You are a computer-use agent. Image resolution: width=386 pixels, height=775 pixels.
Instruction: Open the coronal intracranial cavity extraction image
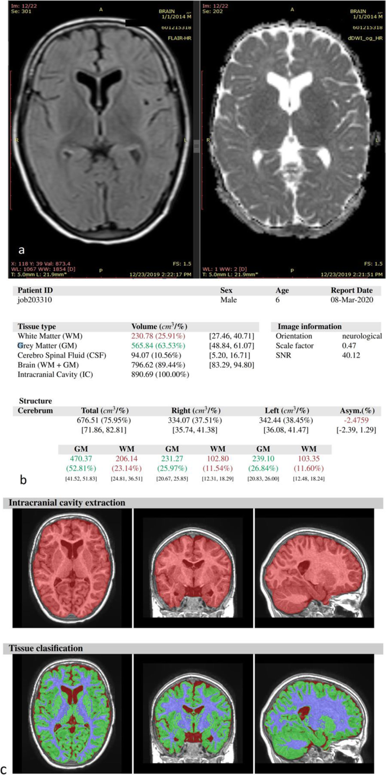[x=192, y=569]
